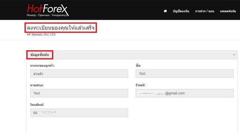Open the บัญชีของฉัน menu
The height and width of the screenshot is (133, 240).
tap(181, 11)
